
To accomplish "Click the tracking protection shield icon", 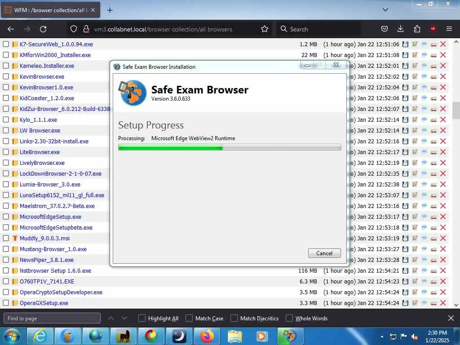I will pos(74,29).
